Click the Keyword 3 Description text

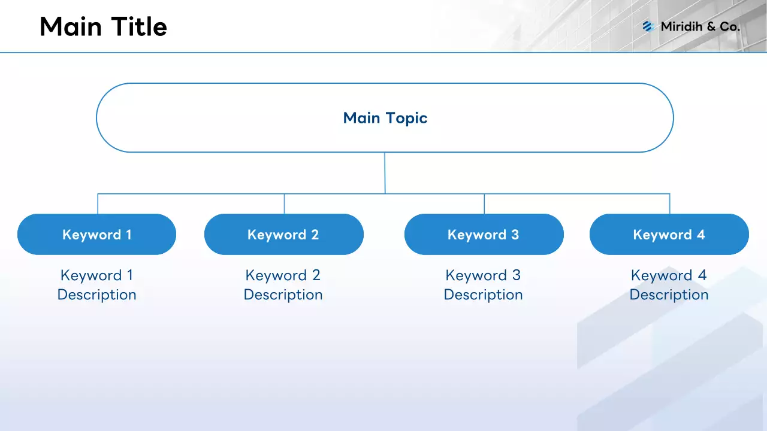click(483, 285)
